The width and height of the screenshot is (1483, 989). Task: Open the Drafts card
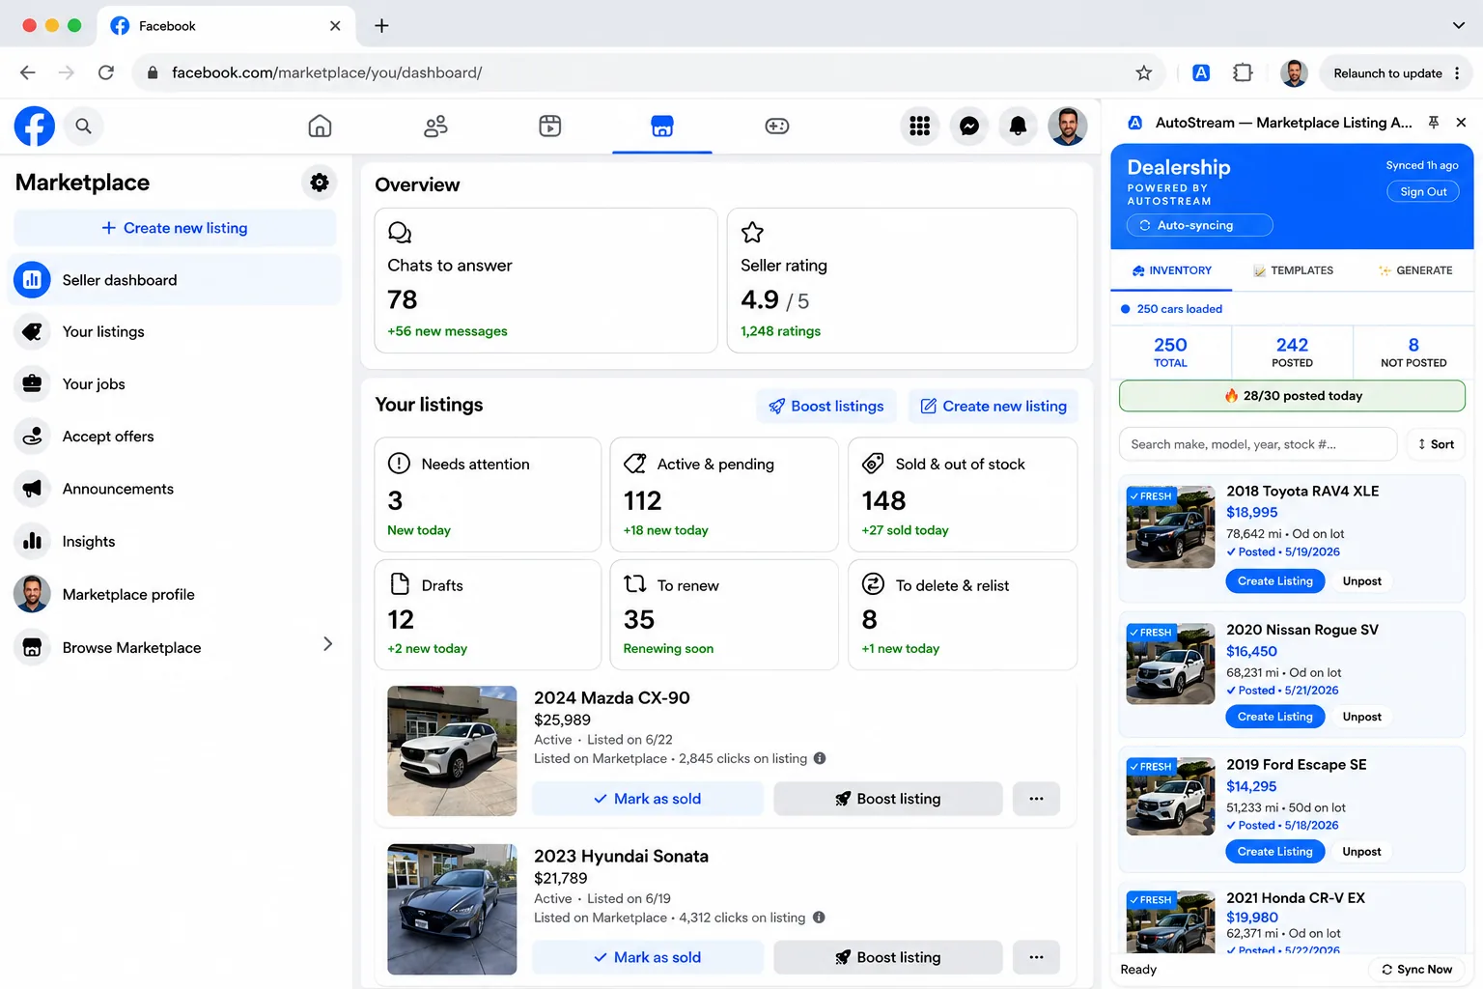[x=488, y=614]
